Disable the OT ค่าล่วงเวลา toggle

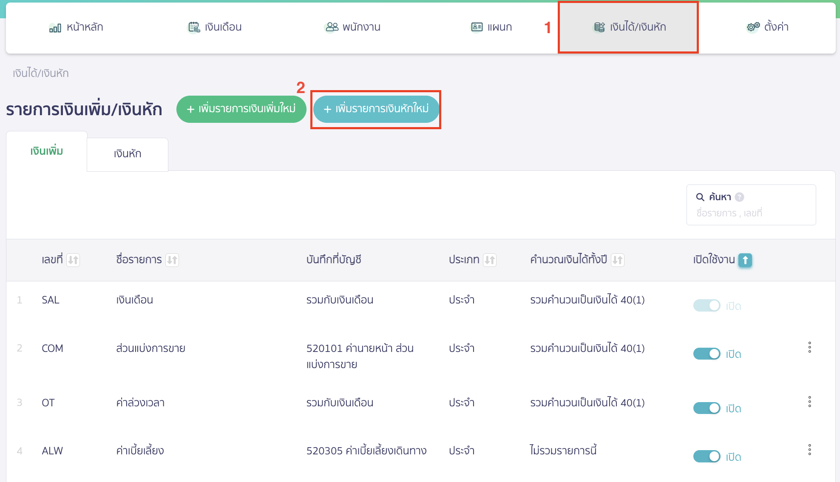[x=706, y=408]
